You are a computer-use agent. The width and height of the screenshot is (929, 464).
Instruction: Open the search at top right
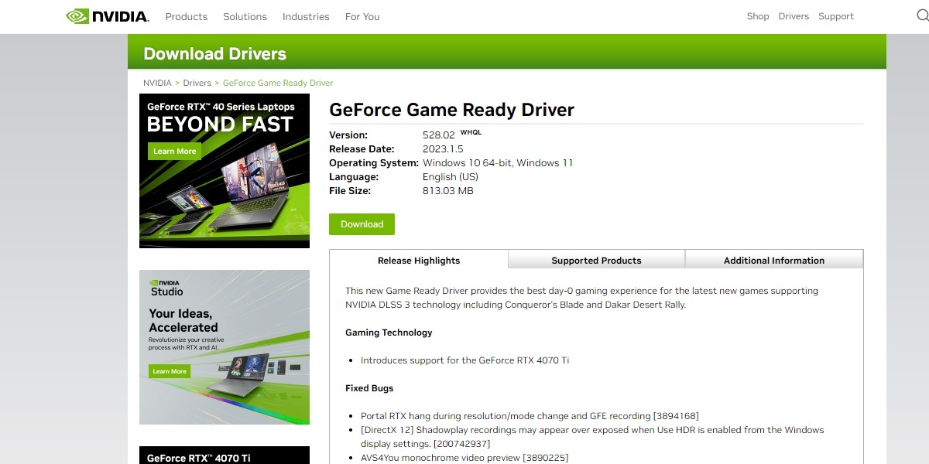click(x=922, y=15)
